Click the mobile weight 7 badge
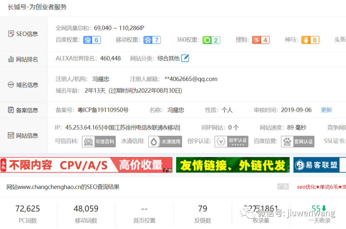 pyautogui.click(x=152, y=40)
